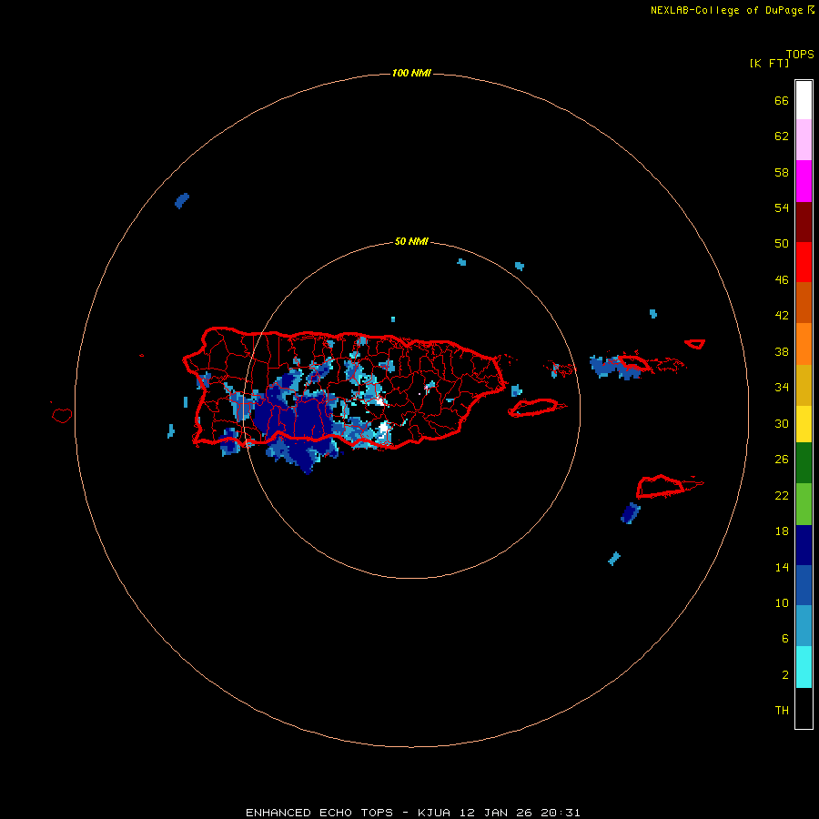The image size is (819, 819).
Task: Click the "34" scale value
Action: (782, 388)
